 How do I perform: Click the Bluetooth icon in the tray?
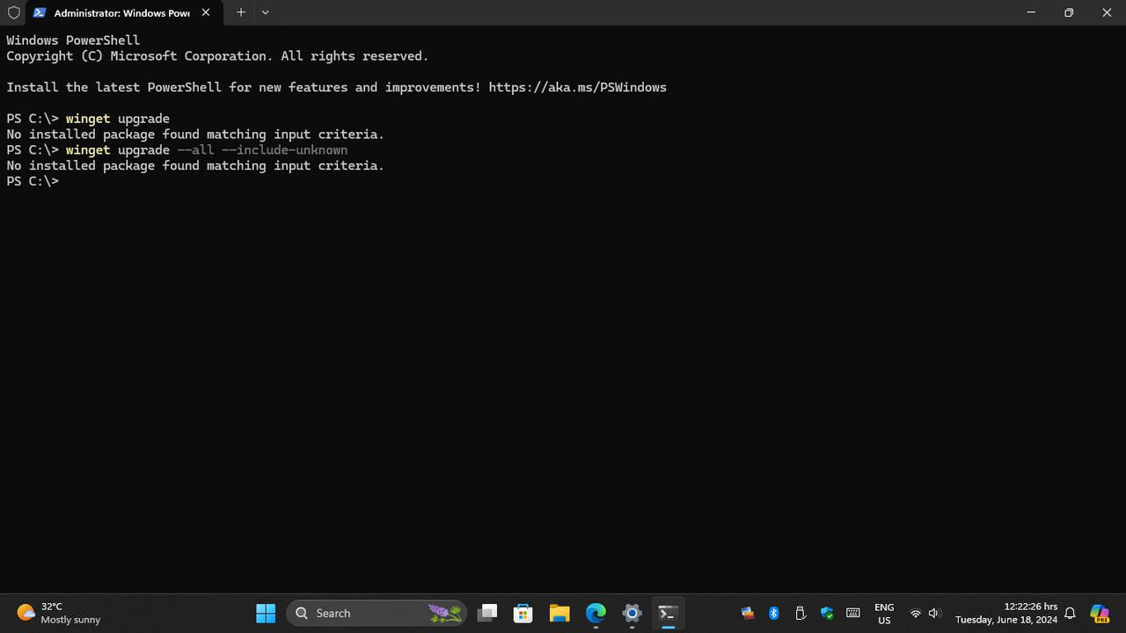[x=773, y=613]
